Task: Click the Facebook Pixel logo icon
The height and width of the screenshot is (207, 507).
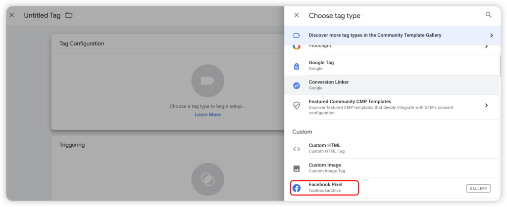Action: pyautogui.click(x=297, y=188)
